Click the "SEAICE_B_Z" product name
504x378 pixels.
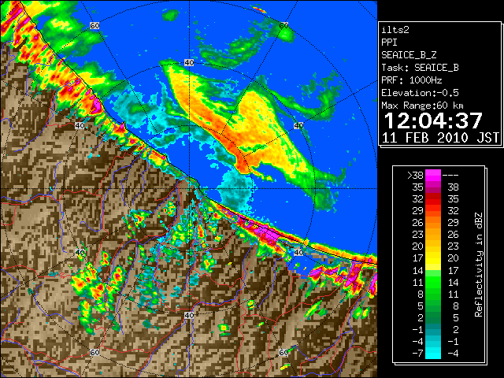coord(409,55)
